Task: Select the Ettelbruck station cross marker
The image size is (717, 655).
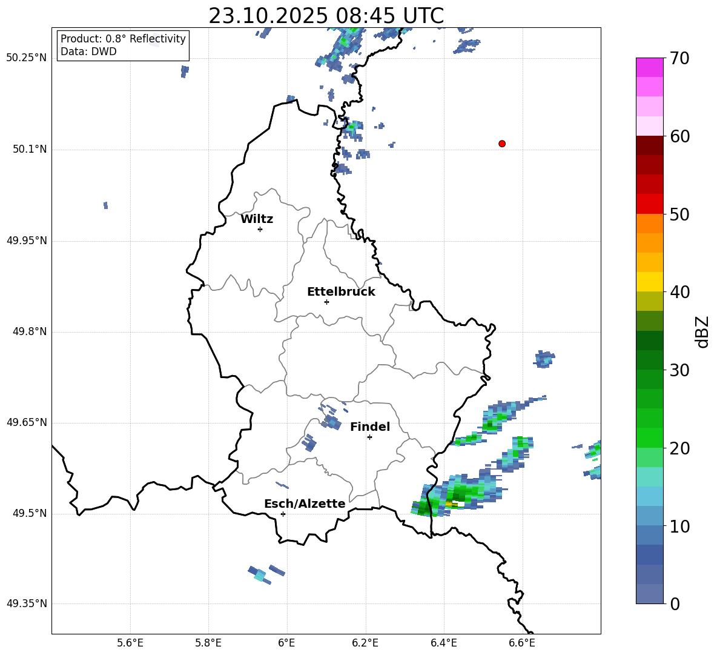Action: 326,302
